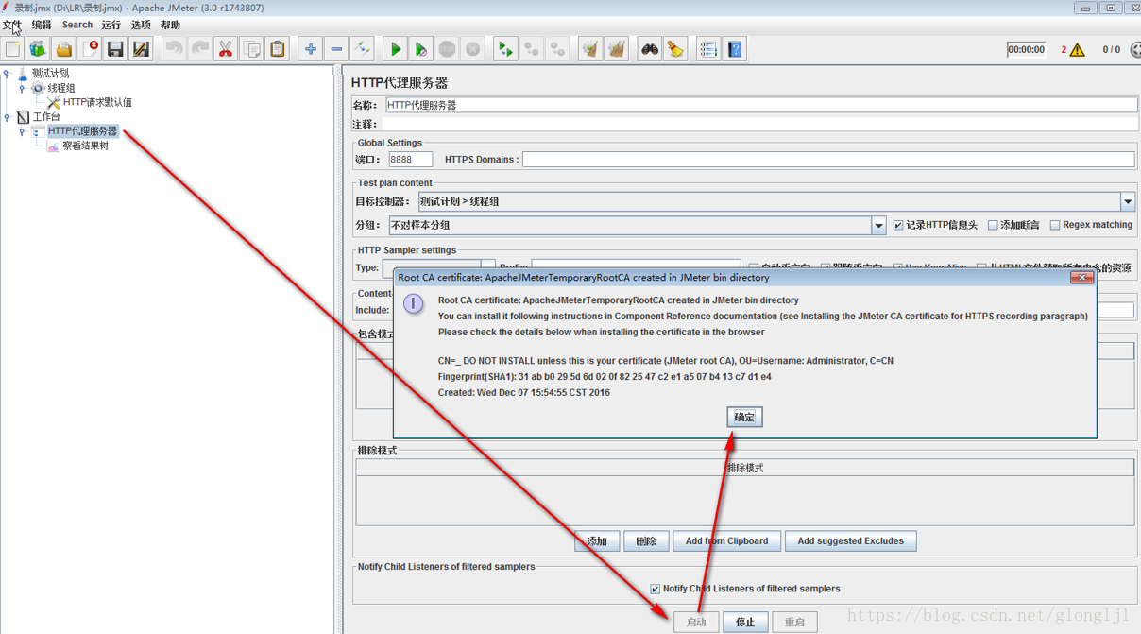Open the 运行 menu
Viewport: 1141px width, 634px height.
tap(111, 25)
